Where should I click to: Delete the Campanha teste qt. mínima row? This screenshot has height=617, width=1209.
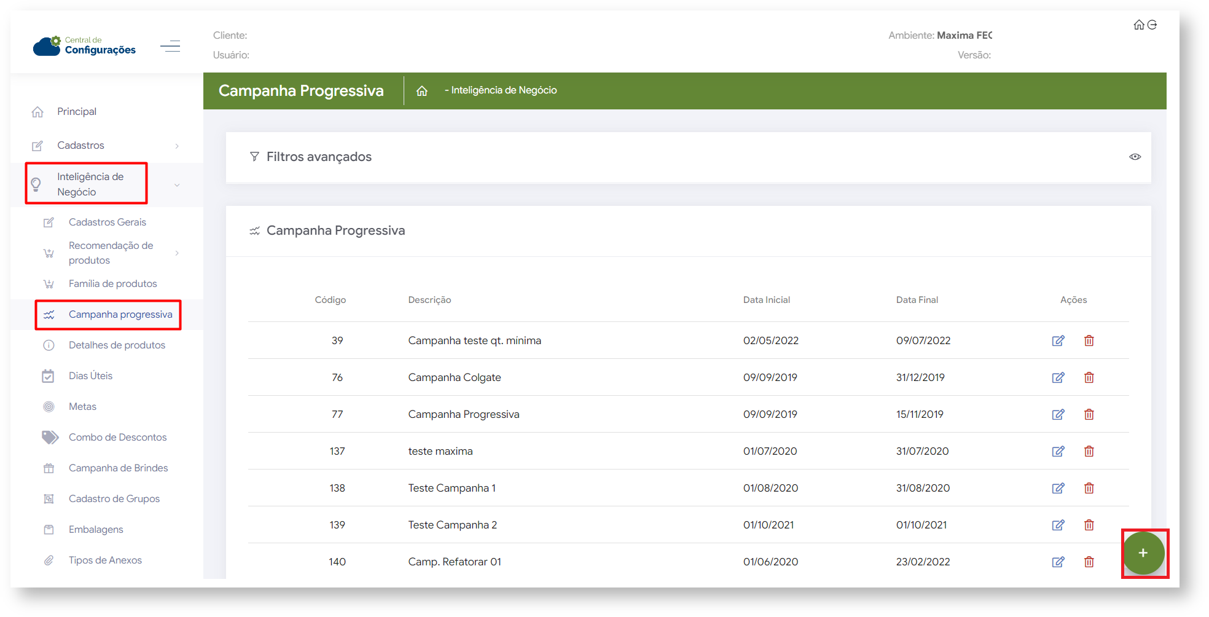point(1089,340)
